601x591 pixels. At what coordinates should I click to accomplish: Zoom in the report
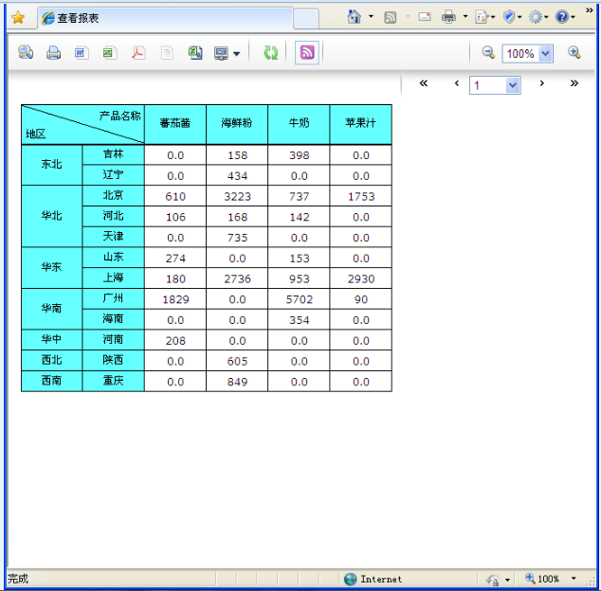pos(574,52)
